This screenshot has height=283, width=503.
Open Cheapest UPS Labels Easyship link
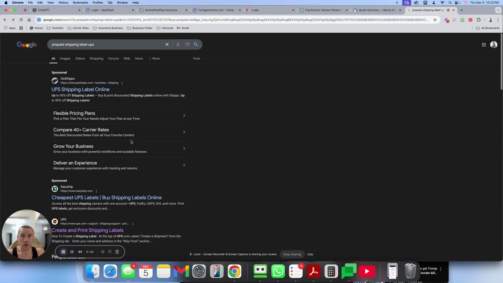coord(106,198)
